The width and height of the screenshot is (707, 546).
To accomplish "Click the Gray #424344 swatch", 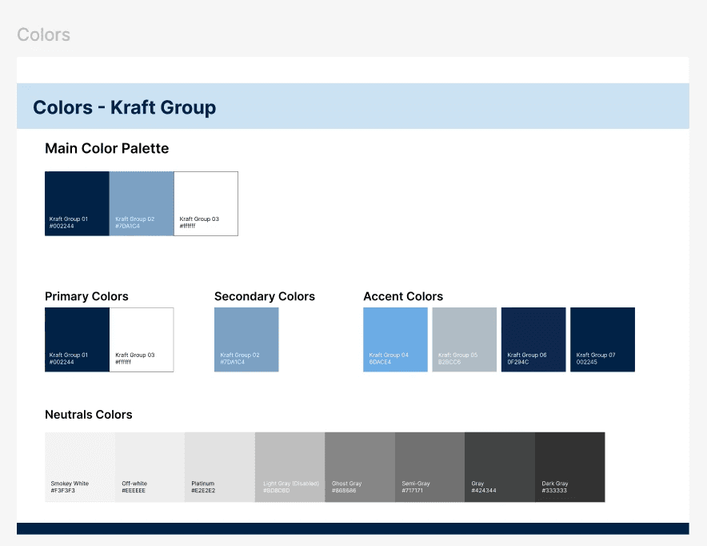I will click(500, 467).
